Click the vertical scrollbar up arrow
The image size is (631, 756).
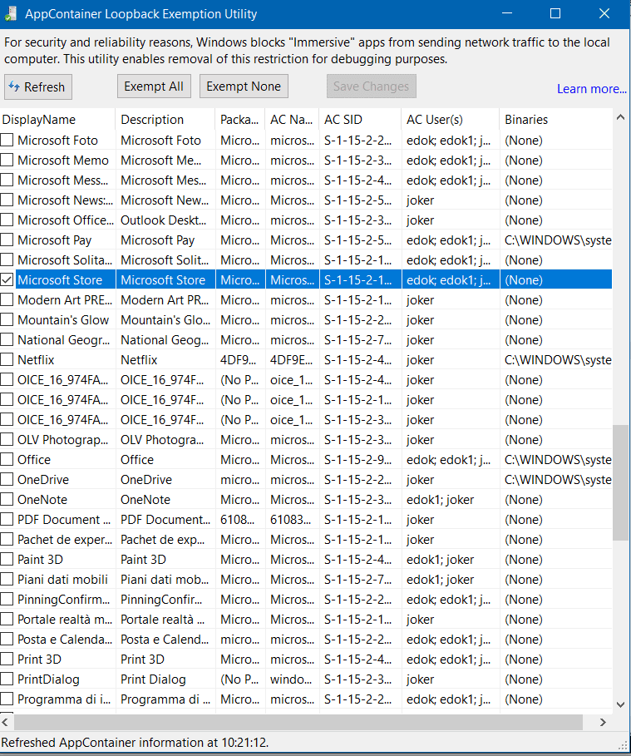[621, 117]
